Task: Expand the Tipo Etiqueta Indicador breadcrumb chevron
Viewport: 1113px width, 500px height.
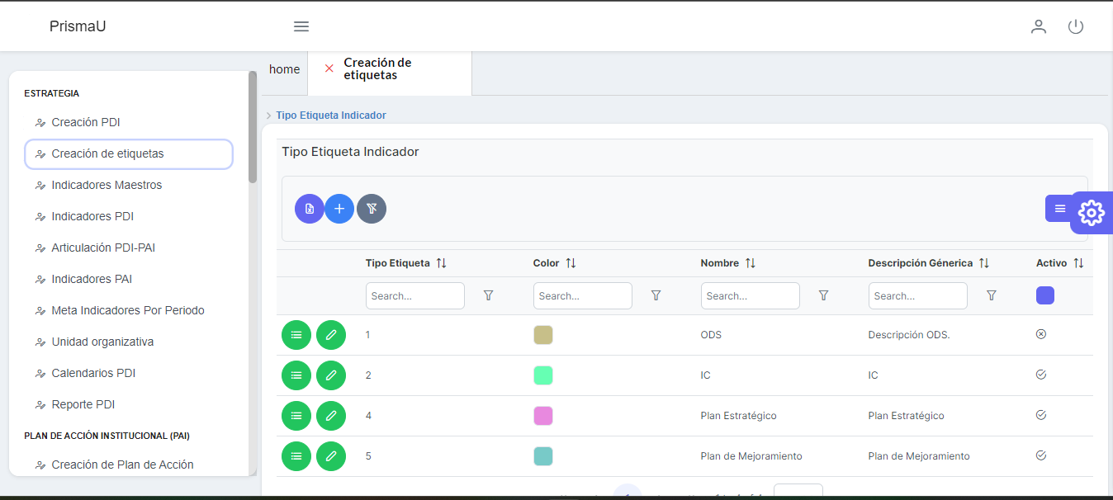Action: click(268, 116)
